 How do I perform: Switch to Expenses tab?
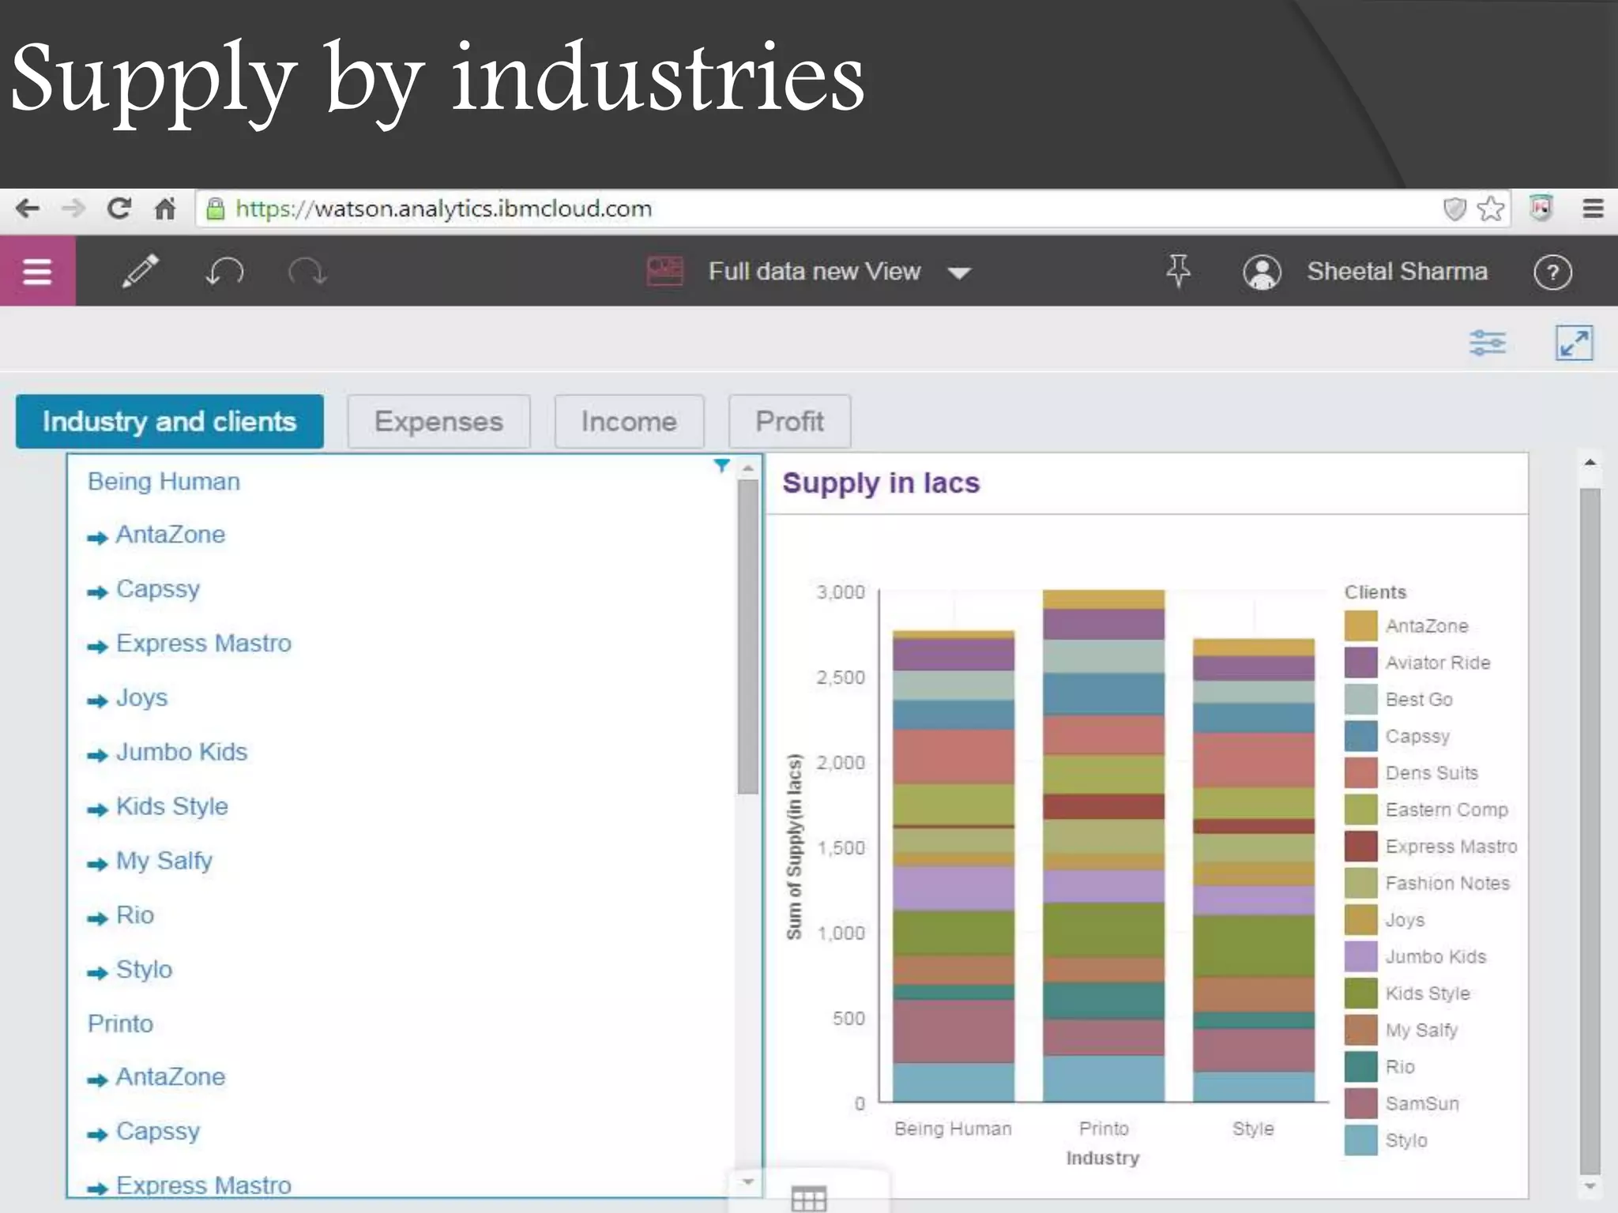pyautogui.click(x=438, y=422)
